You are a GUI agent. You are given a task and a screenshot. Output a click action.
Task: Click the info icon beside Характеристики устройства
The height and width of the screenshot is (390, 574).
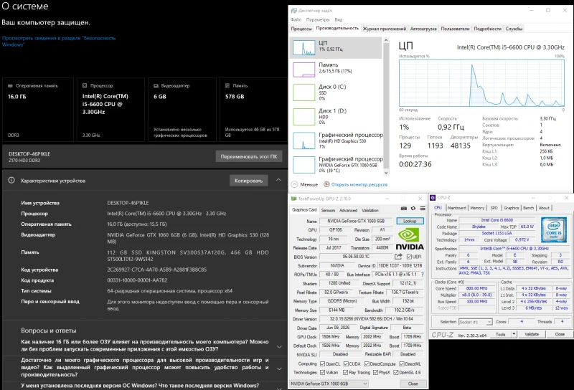11,181
